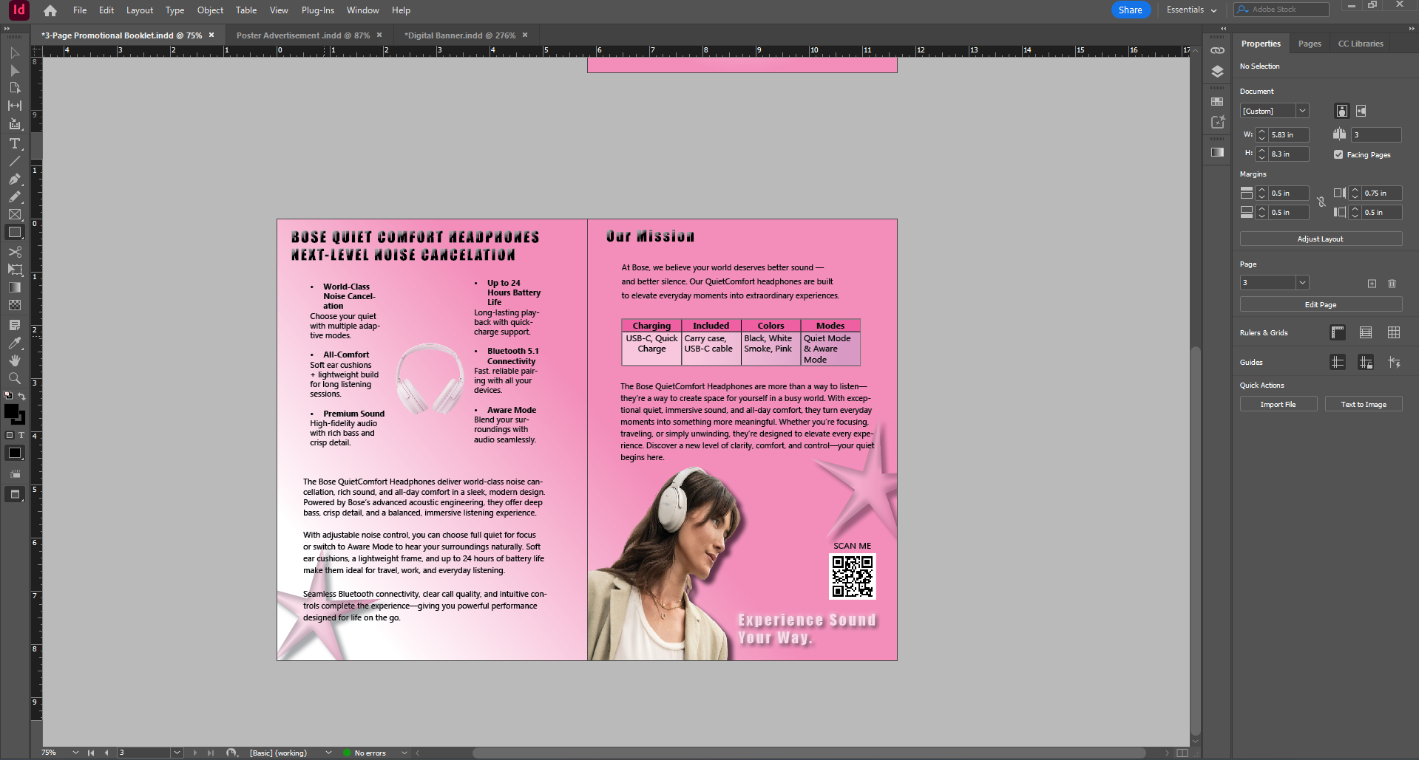
Task: Activate the Zoom tool
Action: 15,378
